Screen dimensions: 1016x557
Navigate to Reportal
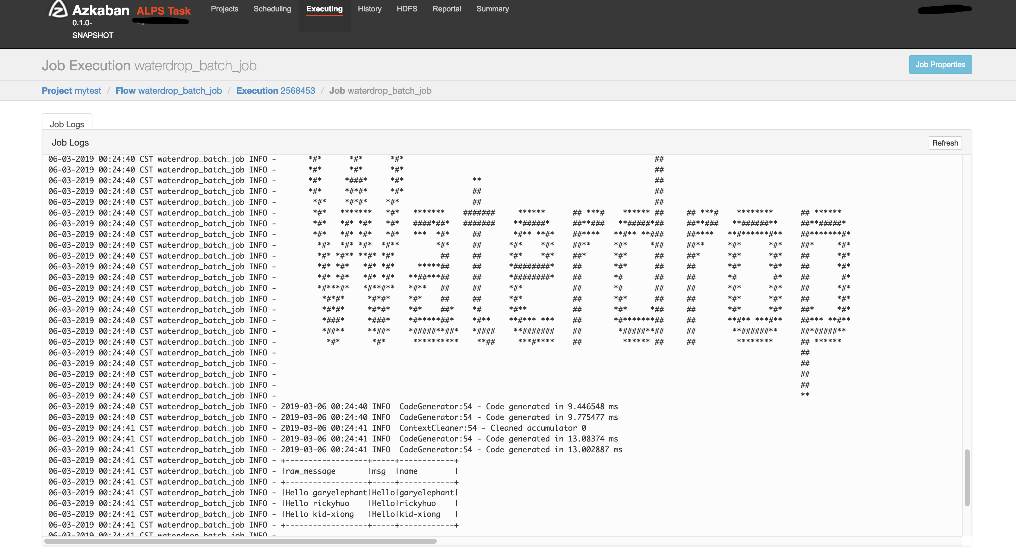447,9
